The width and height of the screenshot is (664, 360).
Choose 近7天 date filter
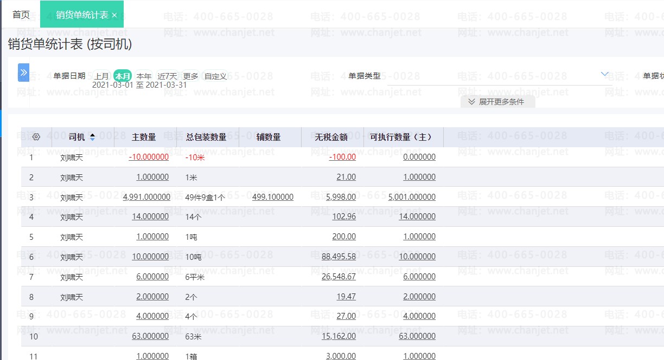(x=167, y=76)
